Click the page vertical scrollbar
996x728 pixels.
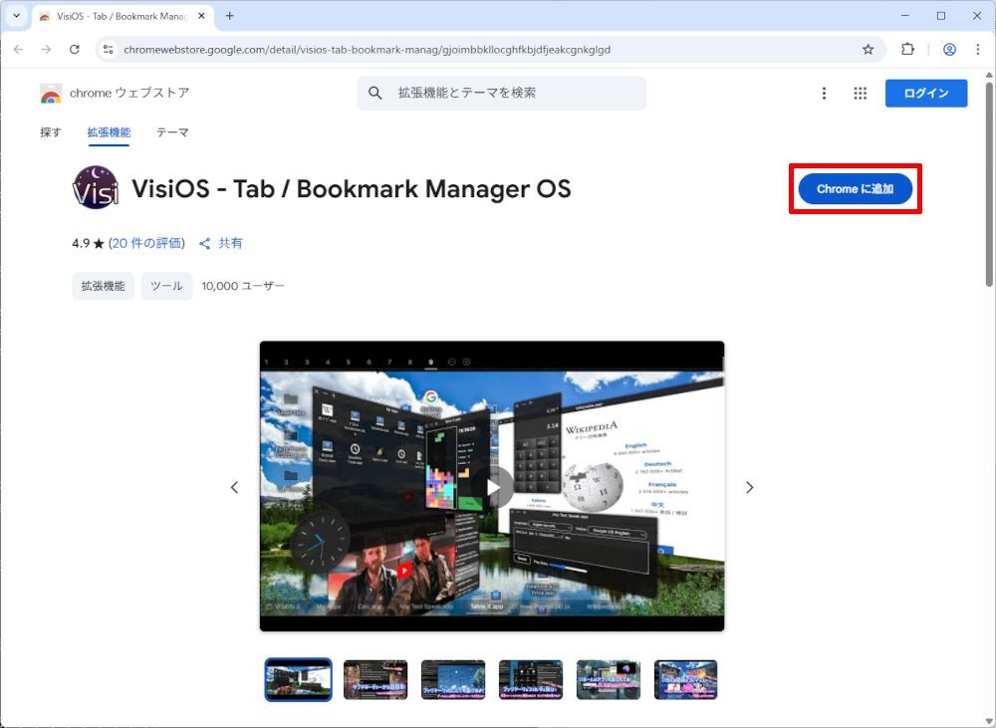coord(989,184)
